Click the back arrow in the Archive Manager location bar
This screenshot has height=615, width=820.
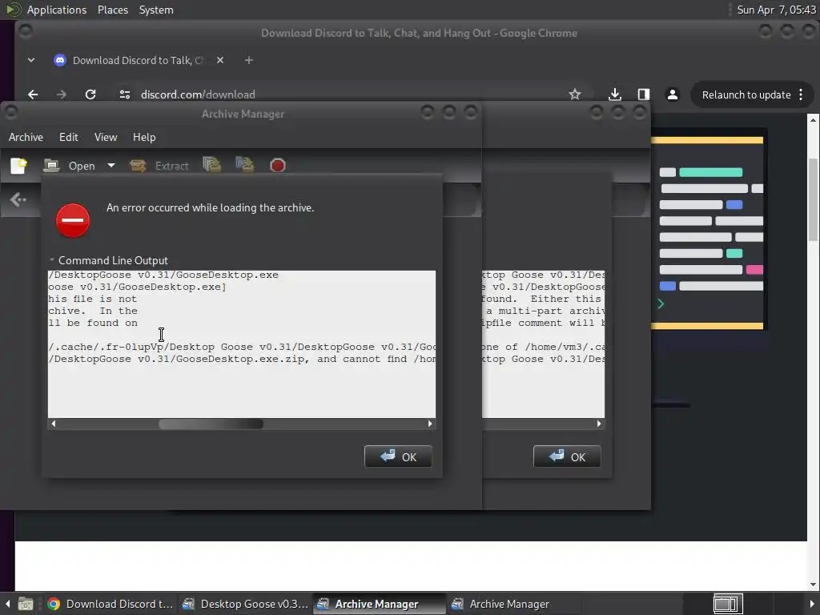coord(18,199)
